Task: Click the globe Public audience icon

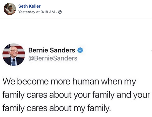Action: click(x=60, y=12)
